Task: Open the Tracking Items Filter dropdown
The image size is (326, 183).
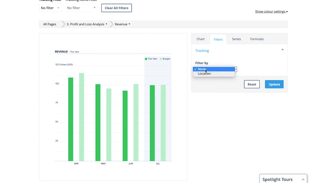Action: point(81,8)
